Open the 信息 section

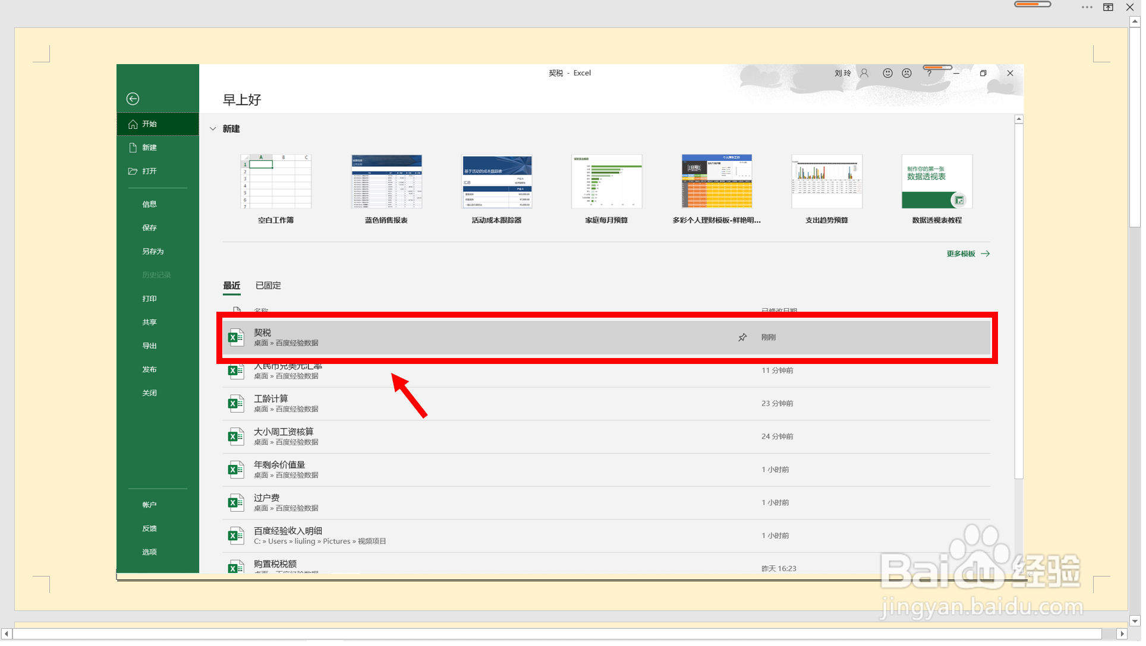click(158, 205)
